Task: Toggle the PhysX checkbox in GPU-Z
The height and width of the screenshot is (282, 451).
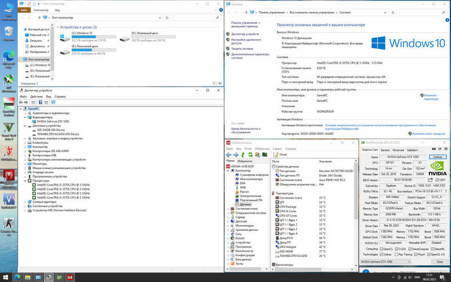Action: click(415, 255)
